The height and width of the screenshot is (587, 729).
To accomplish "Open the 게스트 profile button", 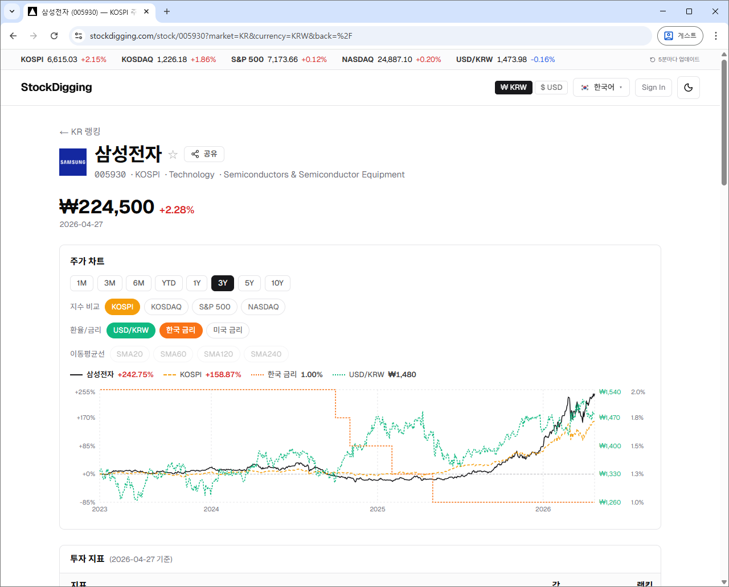I will click(680, 36).
